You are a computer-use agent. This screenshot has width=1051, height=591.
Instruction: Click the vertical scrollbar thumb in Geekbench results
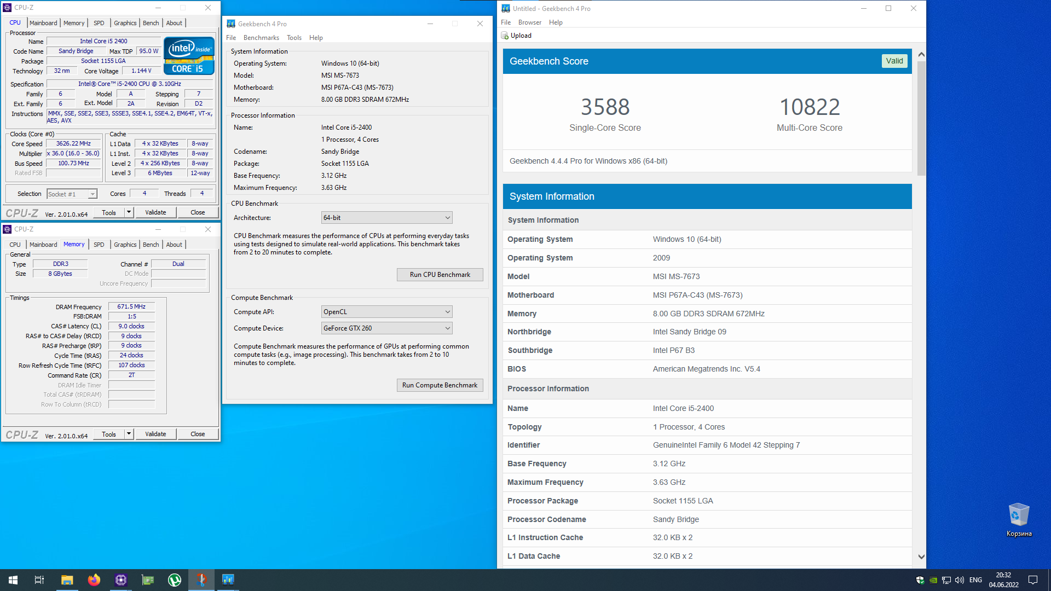[x=921, y=118]
